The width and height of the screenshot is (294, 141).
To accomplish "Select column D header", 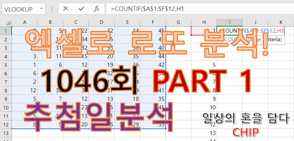I will pyautogui.click(x=101, y=22).
